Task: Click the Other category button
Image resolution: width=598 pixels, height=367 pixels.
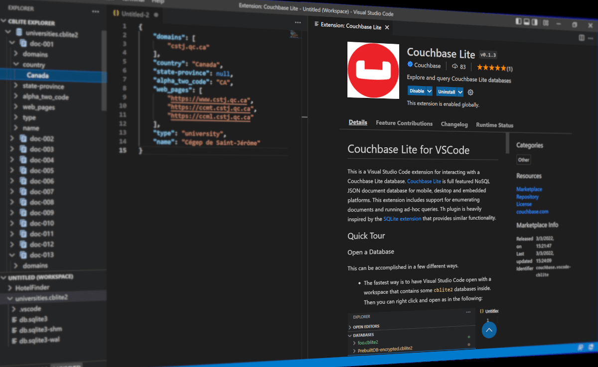Action: coord(523,160)
